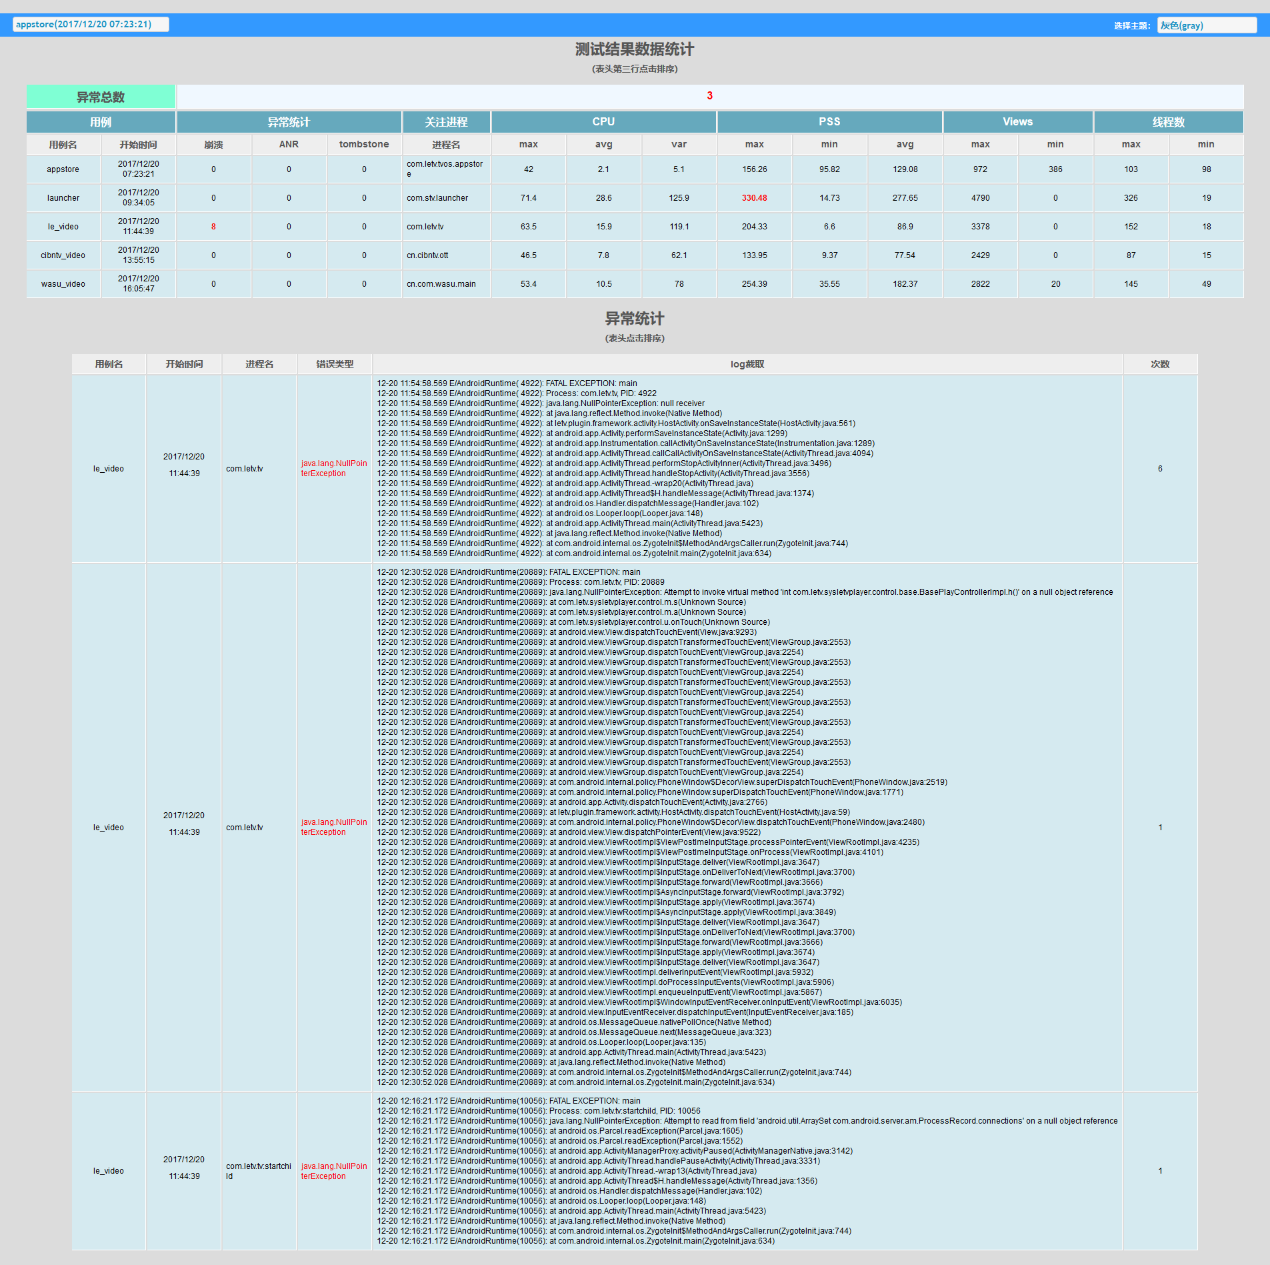
Task: Click the PSS group header
Action: click(x=829, y=122)
